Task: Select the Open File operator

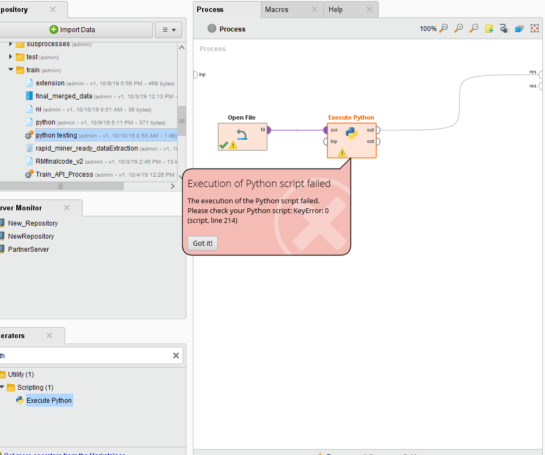Action: pos(242,136)
